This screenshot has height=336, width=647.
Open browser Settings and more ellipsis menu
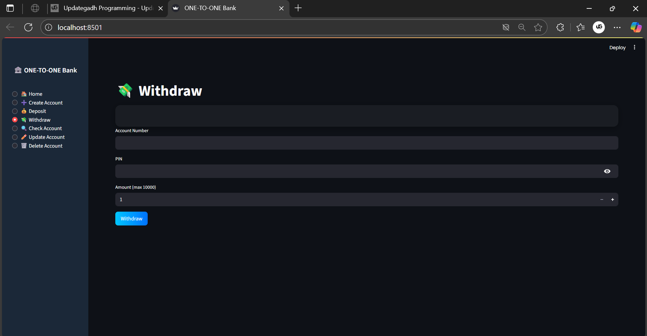pyautogui.click(x=617, y=27)
